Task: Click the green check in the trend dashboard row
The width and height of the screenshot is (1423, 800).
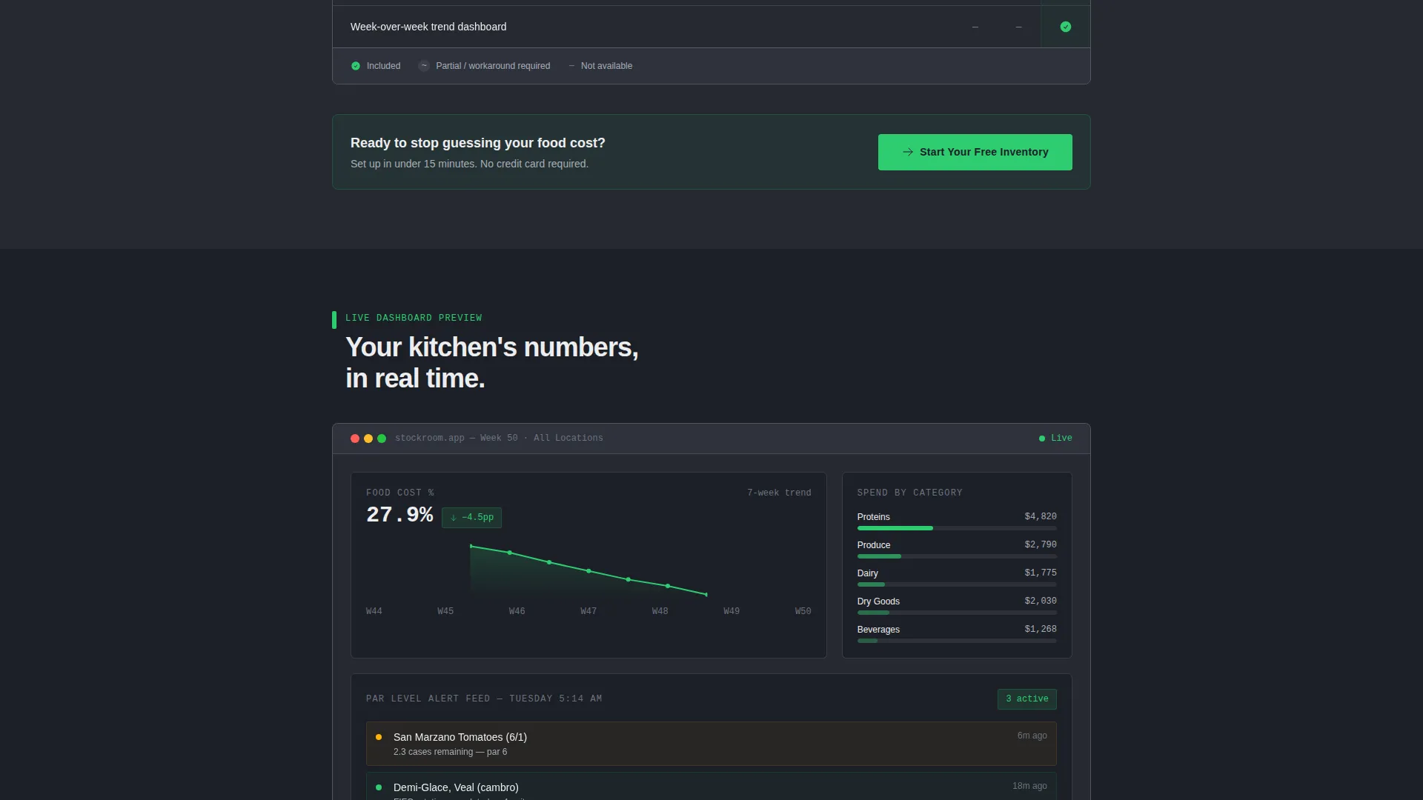Action: [1066, 27]
